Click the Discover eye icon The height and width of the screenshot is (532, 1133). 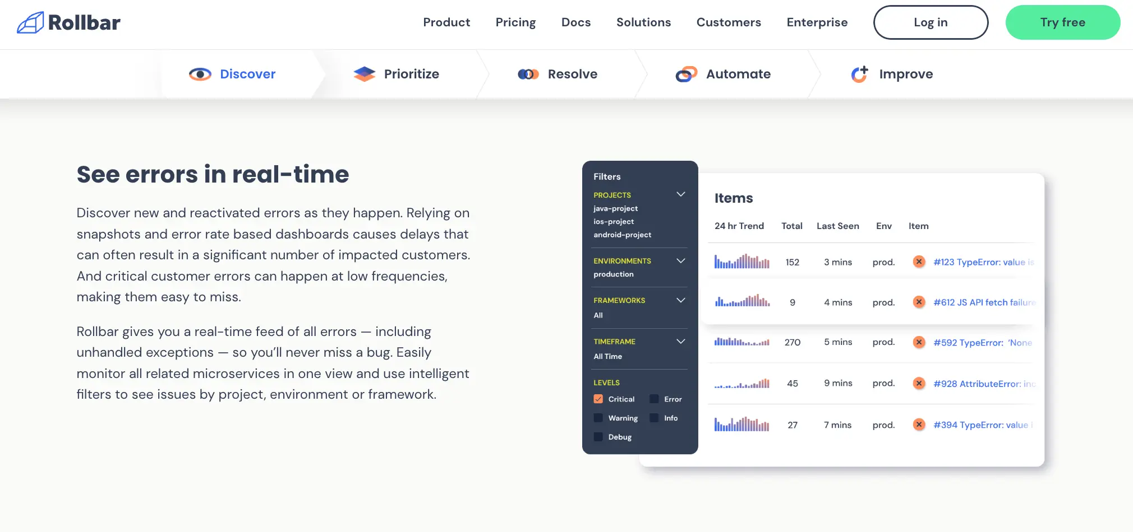pos(200,74)
